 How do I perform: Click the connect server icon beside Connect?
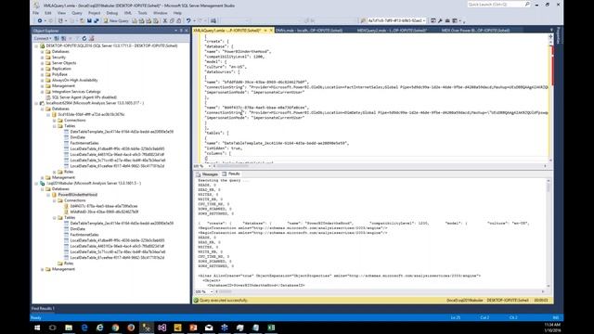pos(57,38)
